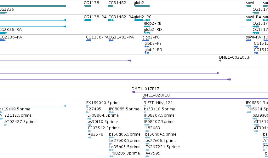The image size is (268, 158).
Task: Click the 483578 EST glyph
Action: pyautogui.click(x=90, y=138)
